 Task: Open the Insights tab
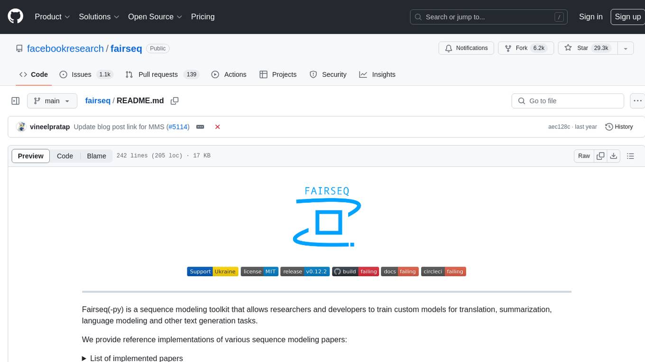click(377, 74)
